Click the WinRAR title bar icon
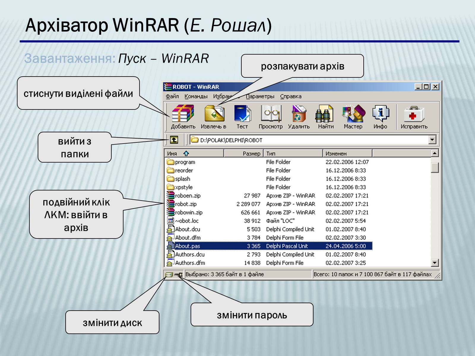Image resolution: width=475 pixels, height=356 pixels. [168, 87]
